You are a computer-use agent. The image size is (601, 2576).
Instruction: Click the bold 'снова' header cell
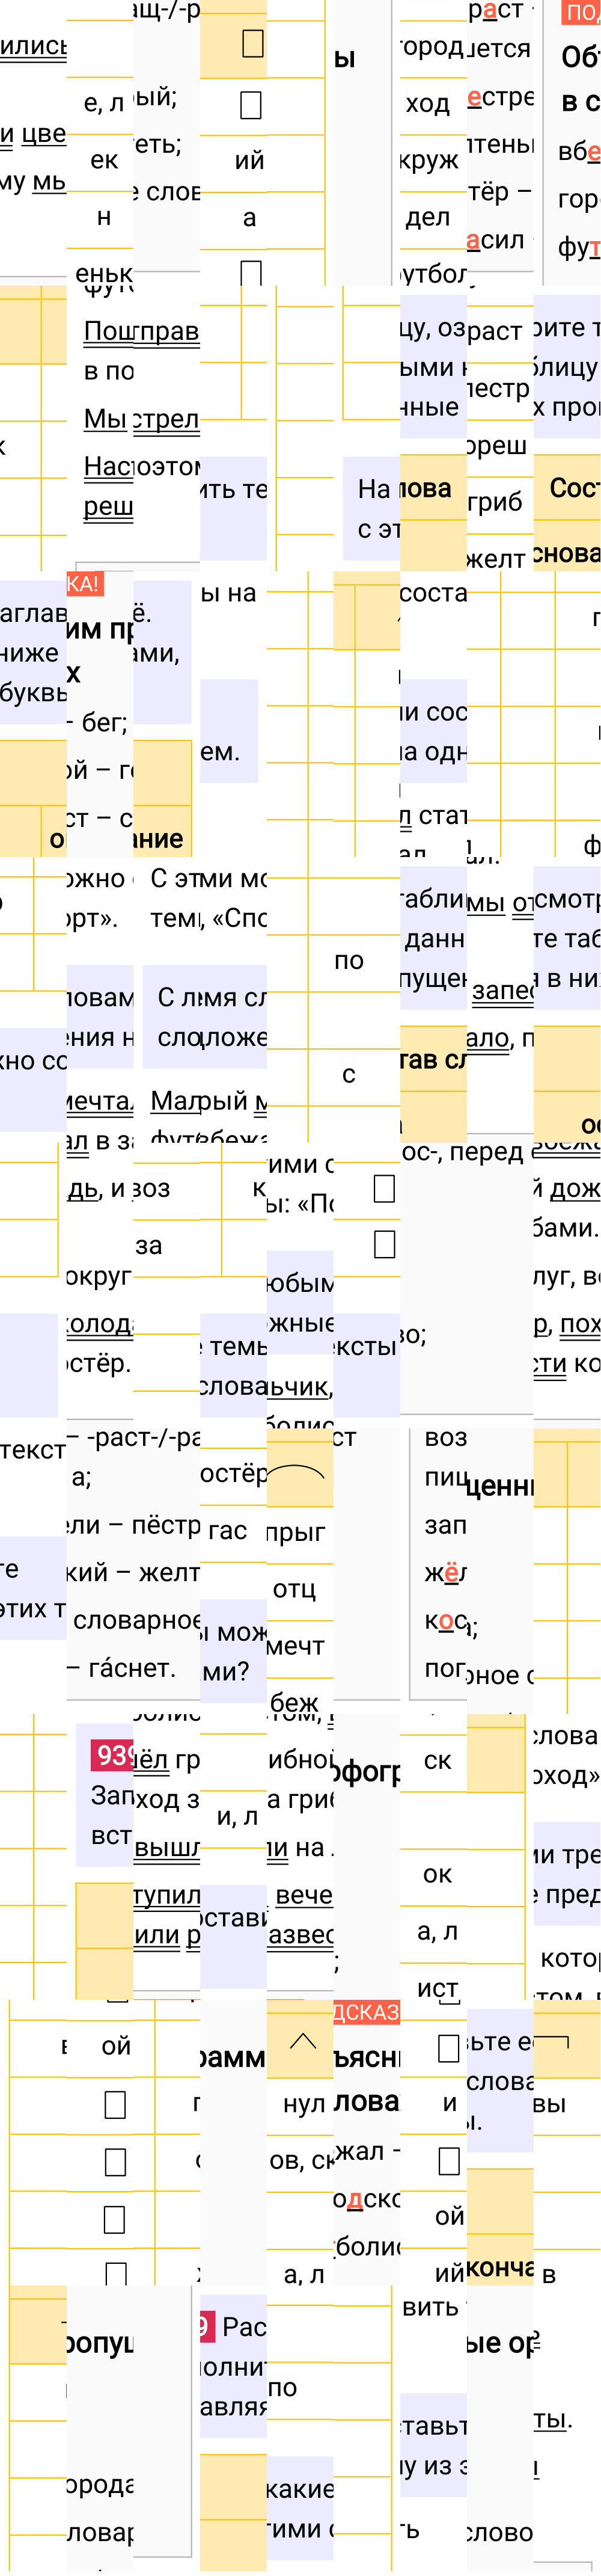[x=567, y=553]
